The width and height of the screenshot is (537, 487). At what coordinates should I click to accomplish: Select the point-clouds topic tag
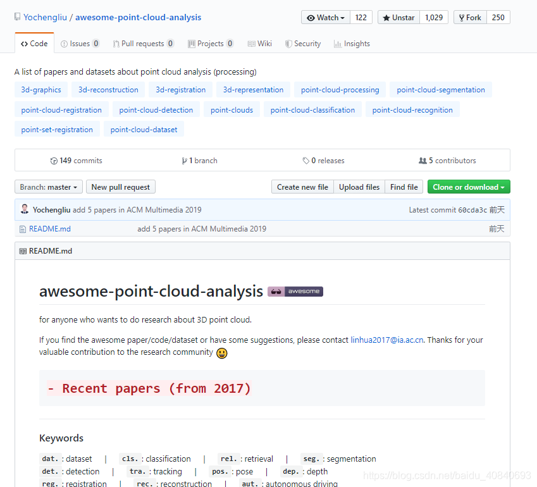coord(232,110)
